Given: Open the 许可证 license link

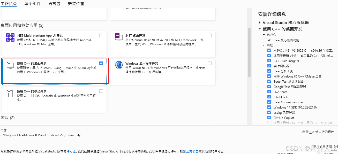Looking at the screenshot, I should point(71,151).
